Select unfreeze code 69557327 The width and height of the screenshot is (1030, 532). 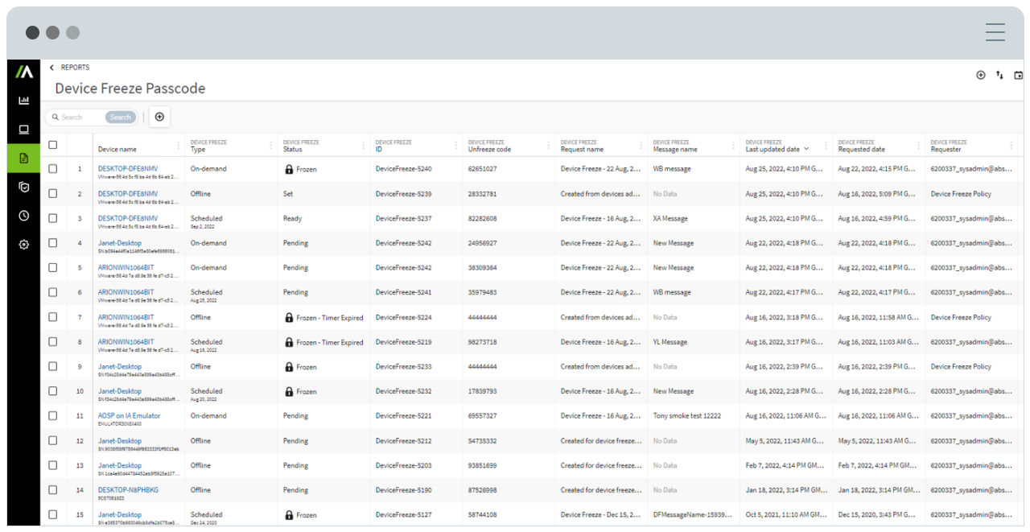(x=483, y=416)
